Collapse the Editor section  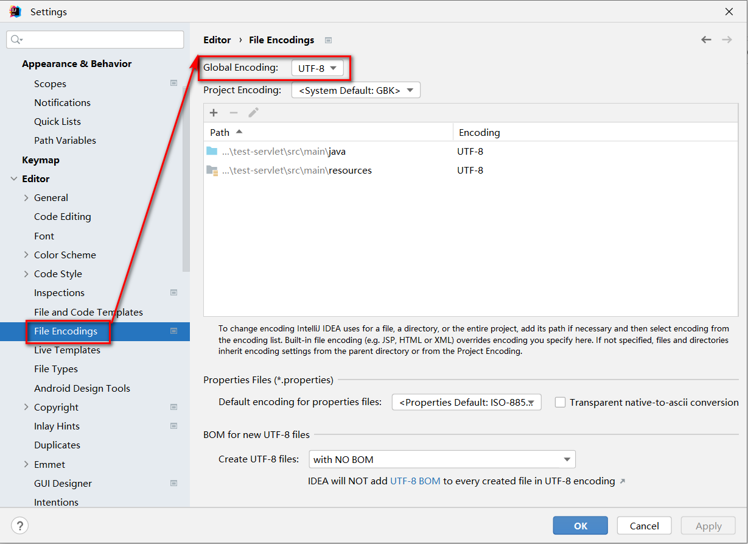point(14,179)
